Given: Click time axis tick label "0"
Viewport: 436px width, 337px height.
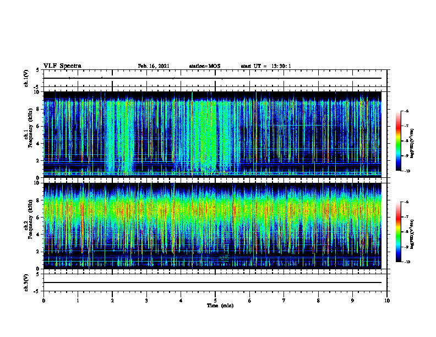Looking at the screenshot, I should 43,301.
